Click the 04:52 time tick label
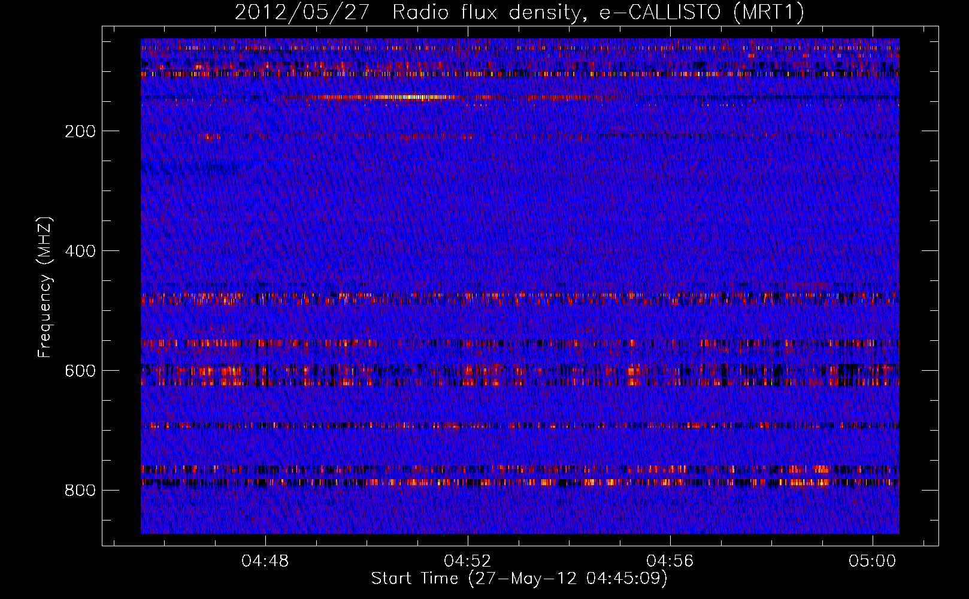The width and height of the screenshot is (969, 599). [x=467, y=561]
